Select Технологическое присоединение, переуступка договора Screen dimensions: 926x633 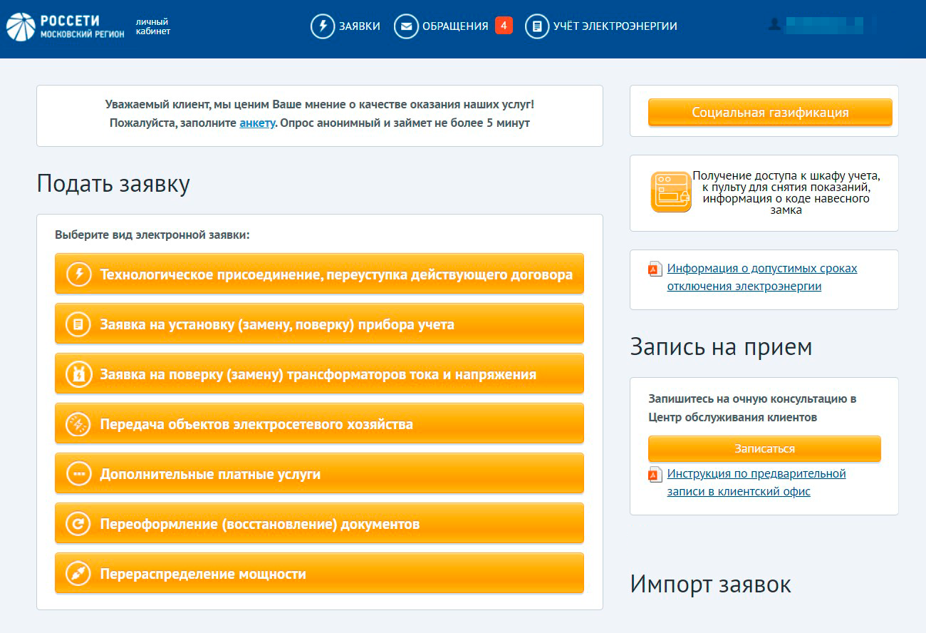click(319, 274)
